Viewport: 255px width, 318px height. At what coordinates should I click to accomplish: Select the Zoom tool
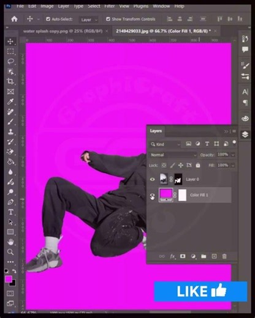pos(10,252)
